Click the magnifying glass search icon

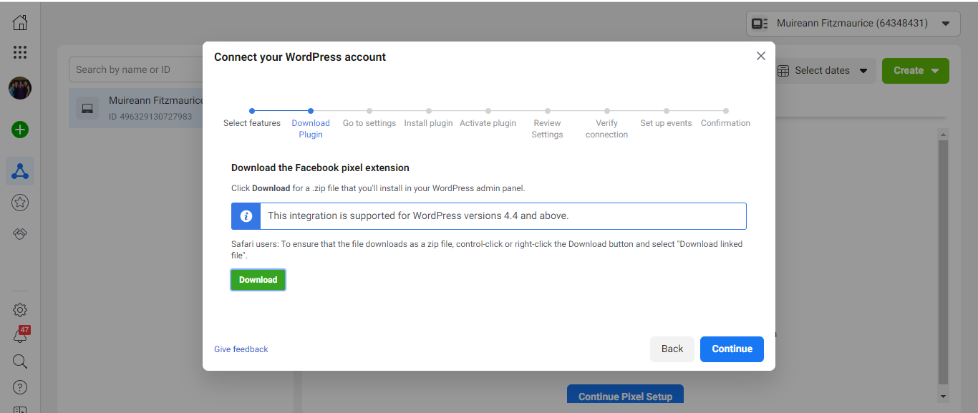(x=20, y=361)
